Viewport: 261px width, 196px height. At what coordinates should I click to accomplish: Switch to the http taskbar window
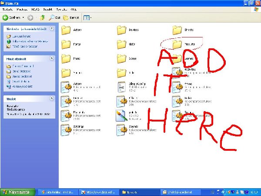pyautogui.click(x=99, y=192)
